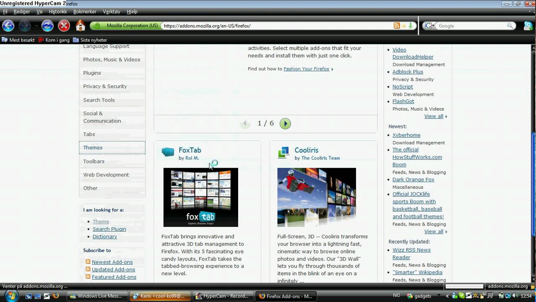Open the Bokmerker menu
536x302 pixels.
click(85, 12)
